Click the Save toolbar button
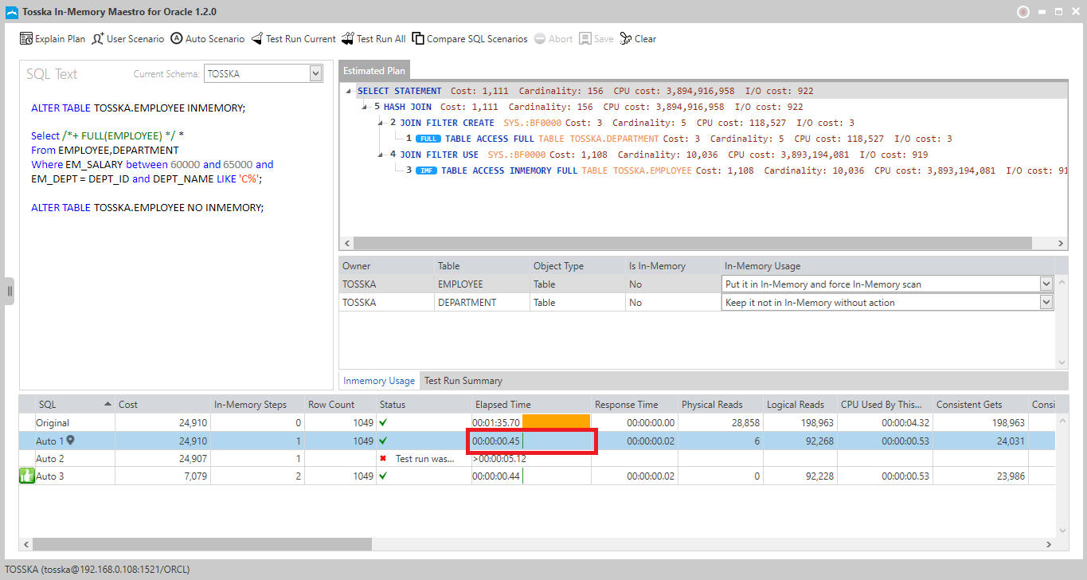 point(596,38)
